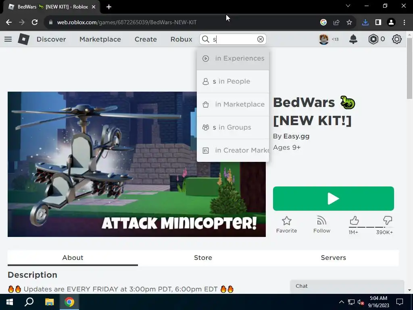The width and height of the screenshot is (413, 310).
Task: Open the Robux nav link
Action: pyautogui.click(x=181, y=39)
